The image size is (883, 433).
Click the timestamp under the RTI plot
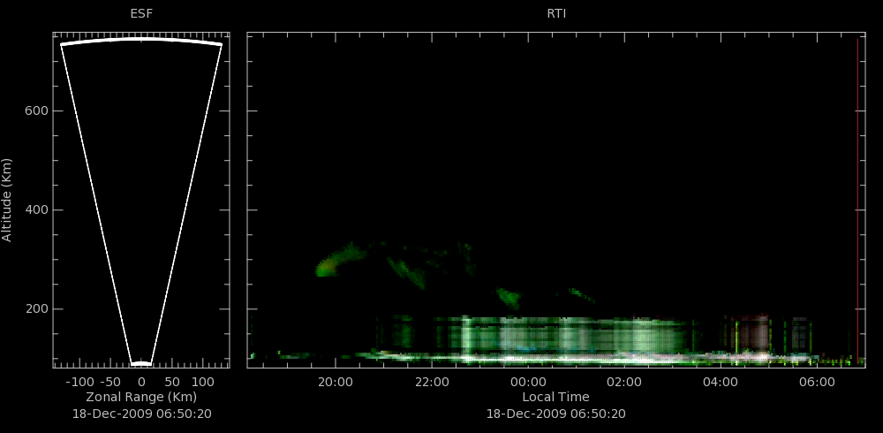(x=555, y=414)
